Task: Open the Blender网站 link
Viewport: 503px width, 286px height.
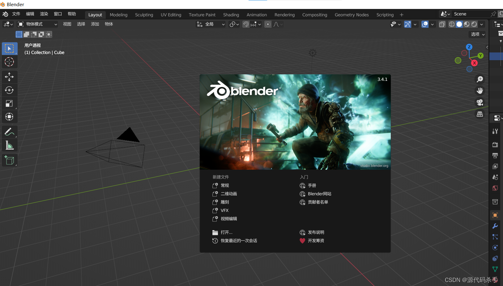Action: tap(316, 194)
